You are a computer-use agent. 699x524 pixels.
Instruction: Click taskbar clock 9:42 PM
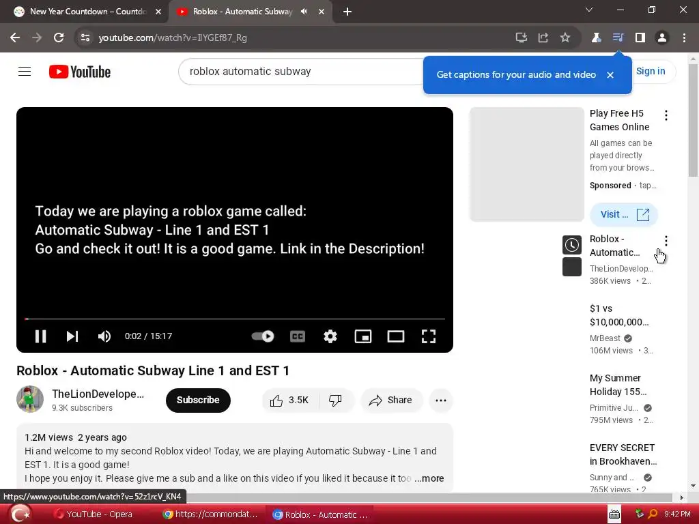click(677, 514)
